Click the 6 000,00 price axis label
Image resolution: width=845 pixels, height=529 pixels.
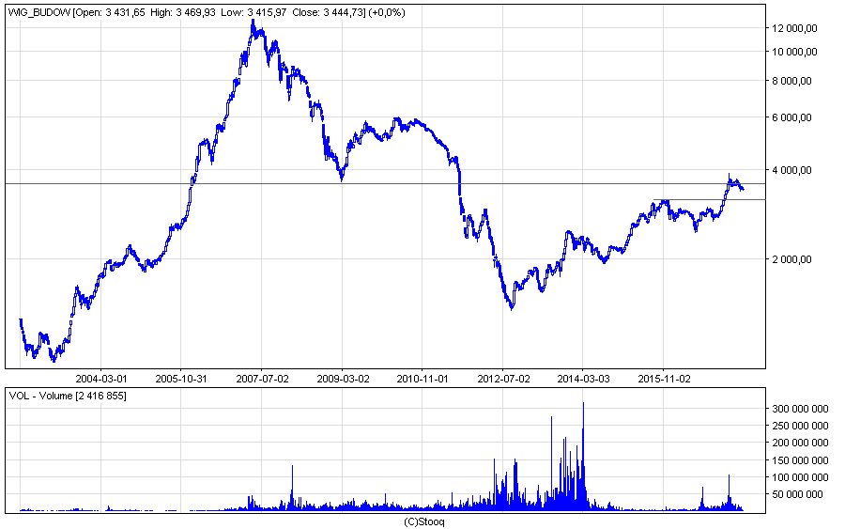tap(792, 117)
